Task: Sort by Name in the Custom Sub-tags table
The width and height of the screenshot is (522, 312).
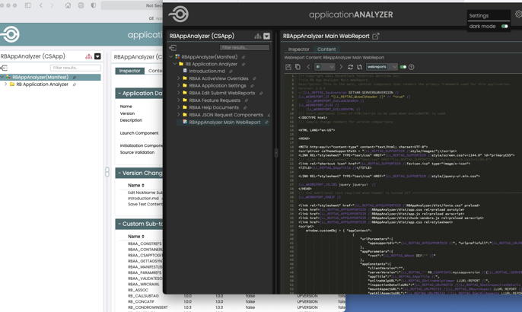Action: click(135, 237)
